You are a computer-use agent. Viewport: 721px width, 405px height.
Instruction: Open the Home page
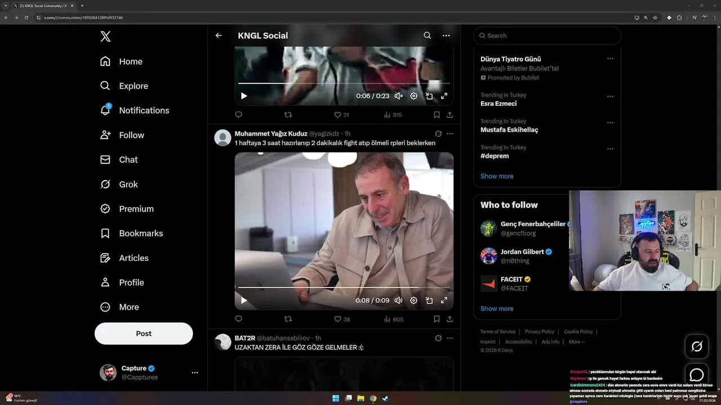[x=121, y=61]
